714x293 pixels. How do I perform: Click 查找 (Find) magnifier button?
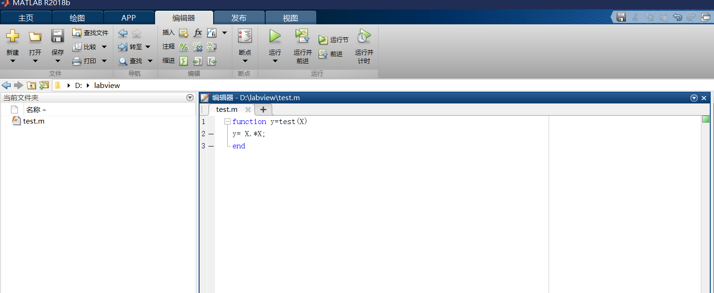click(x=131, y=61)
